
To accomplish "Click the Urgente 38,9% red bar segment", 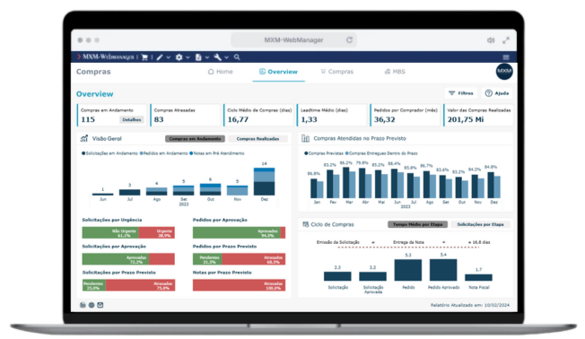I will click(157, 232).
